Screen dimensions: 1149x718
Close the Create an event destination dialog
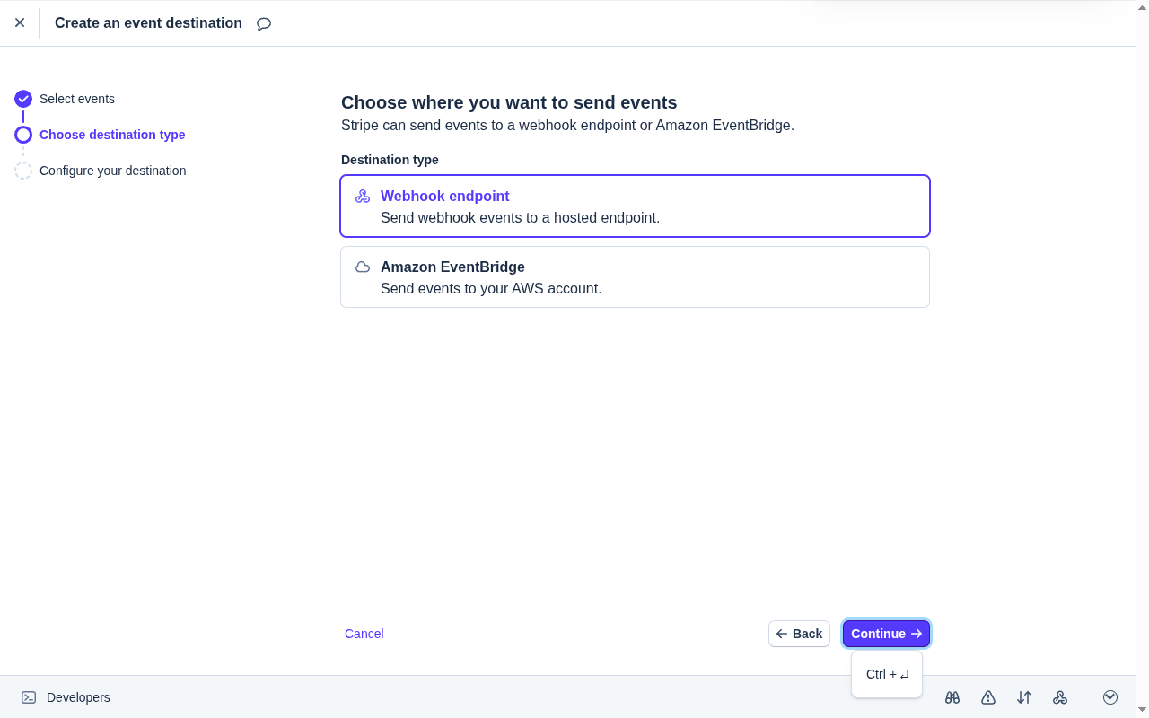point(20,22)
